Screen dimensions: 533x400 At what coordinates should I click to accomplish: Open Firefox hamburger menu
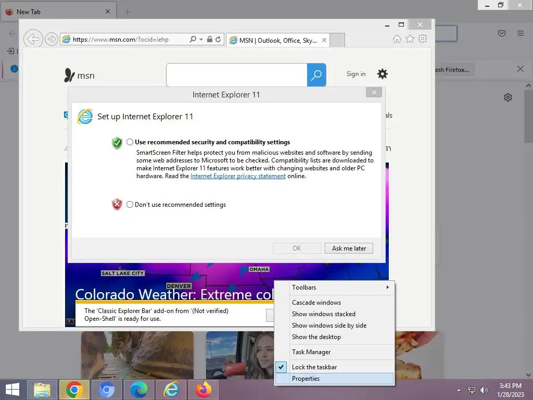tap(521, 33)
